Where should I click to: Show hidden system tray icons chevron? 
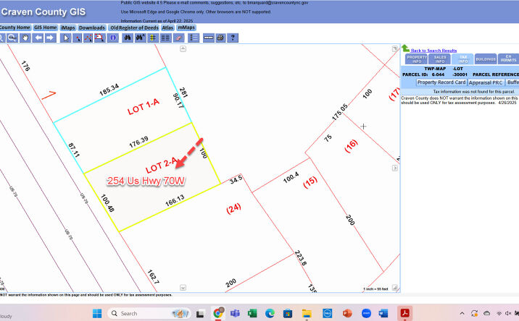point(462,313)
